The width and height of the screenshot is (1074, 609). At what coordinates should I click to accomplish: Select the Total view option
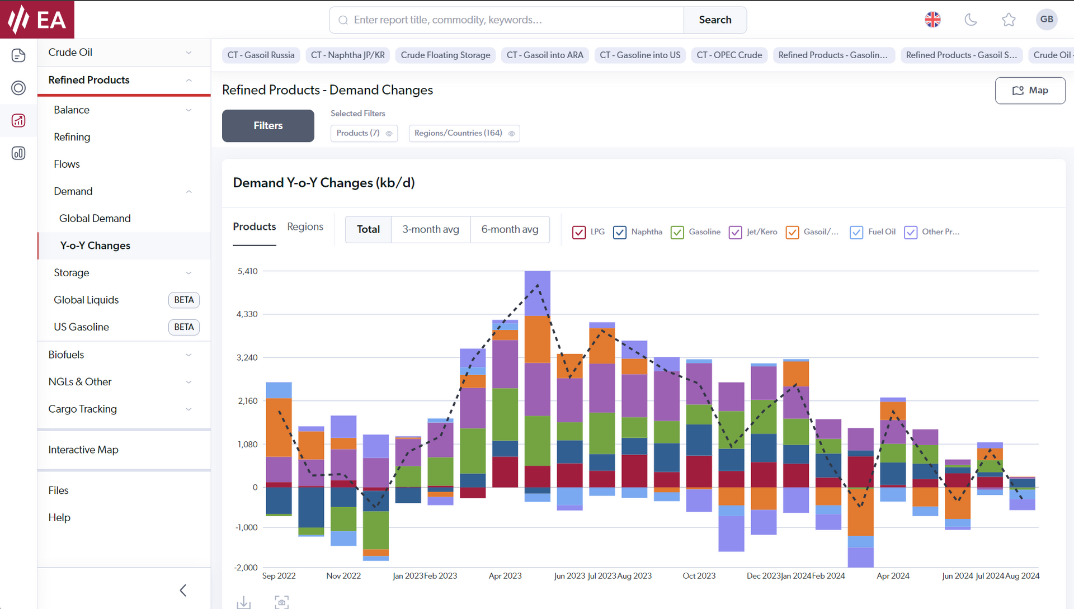(368, 229)
